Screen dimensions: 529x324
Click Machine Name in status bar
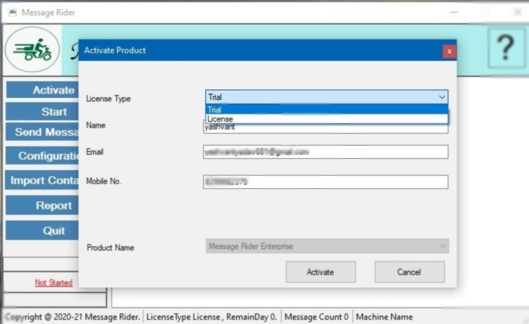[x=384, y=317]
